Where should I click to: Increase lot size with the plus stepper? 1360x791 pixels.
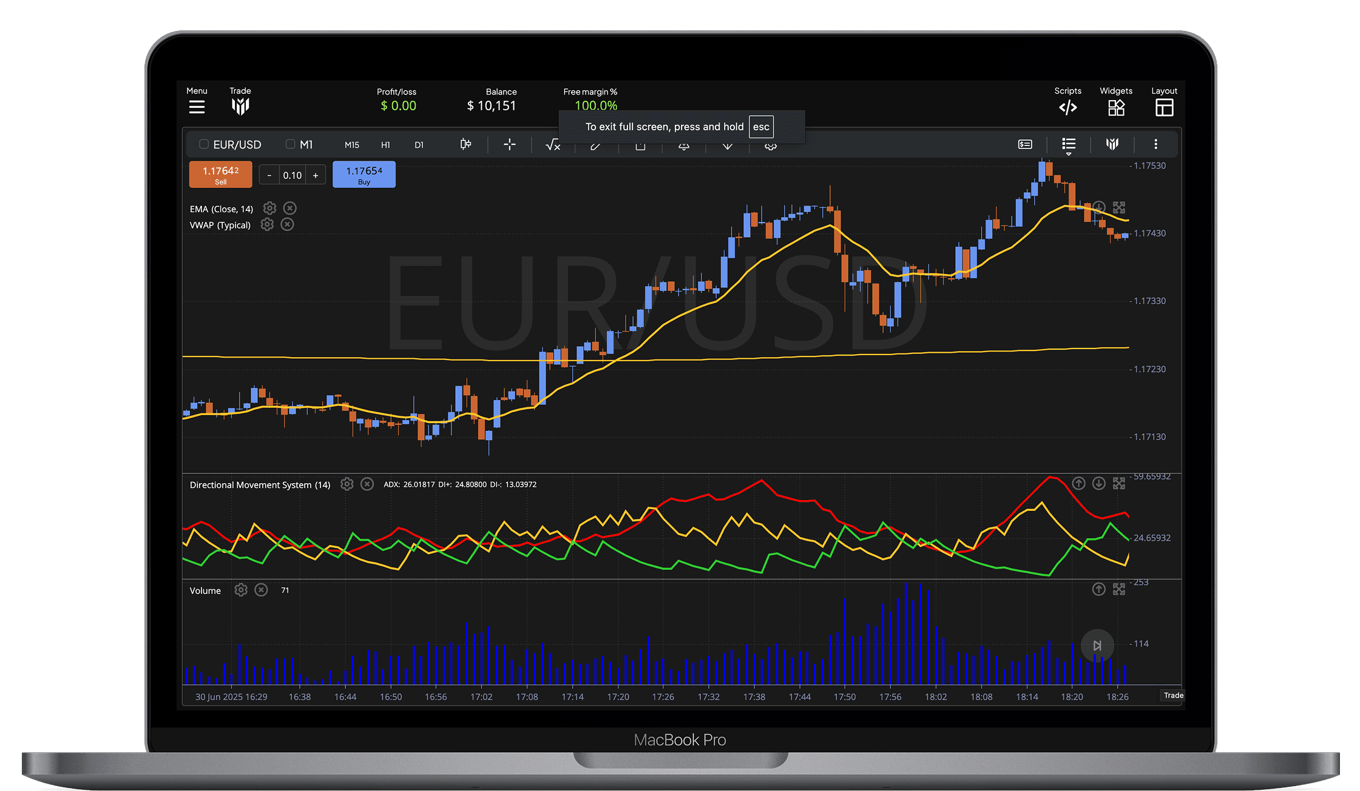tap(316, 175)
